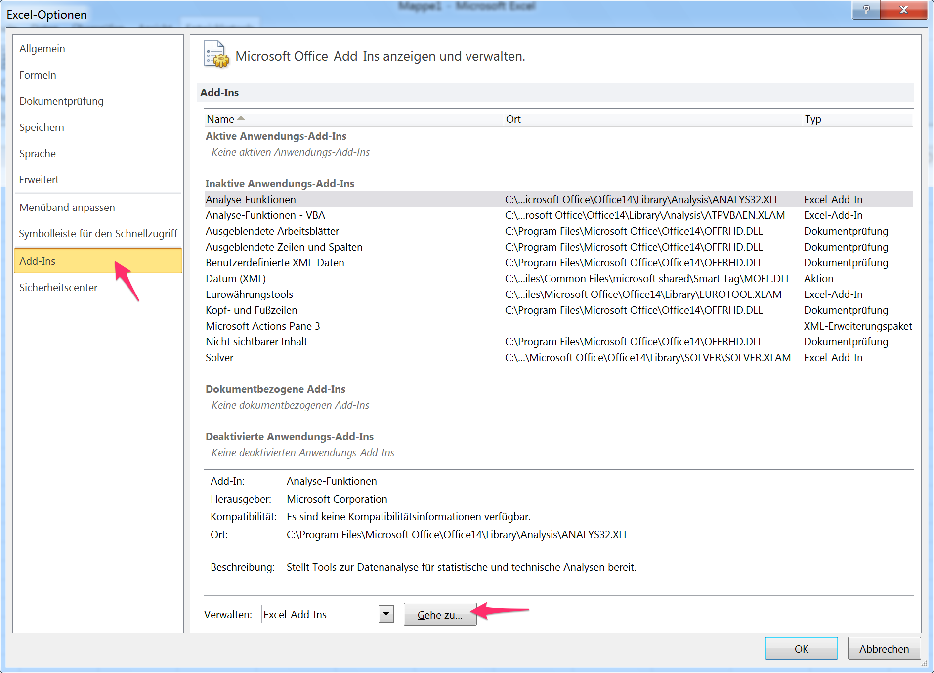Confirm with the OK button
Screen dimensions: 934x673
801,648
